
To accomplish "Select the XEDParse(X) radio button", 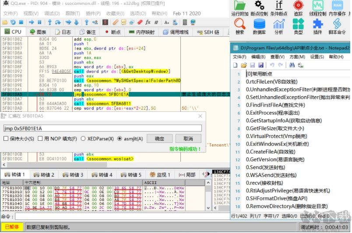I will [83, 139].
